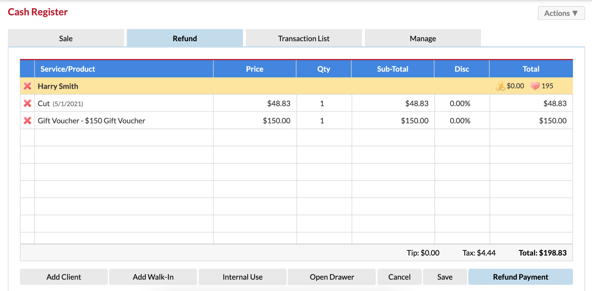Process the Refund Payment

pyautogui.click(x=520, y=277)
